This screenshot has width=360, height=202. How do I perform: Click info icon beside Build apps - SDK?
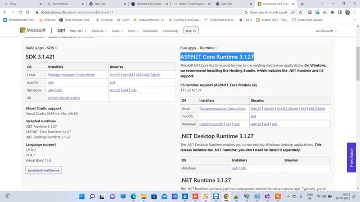coord(56,48)
